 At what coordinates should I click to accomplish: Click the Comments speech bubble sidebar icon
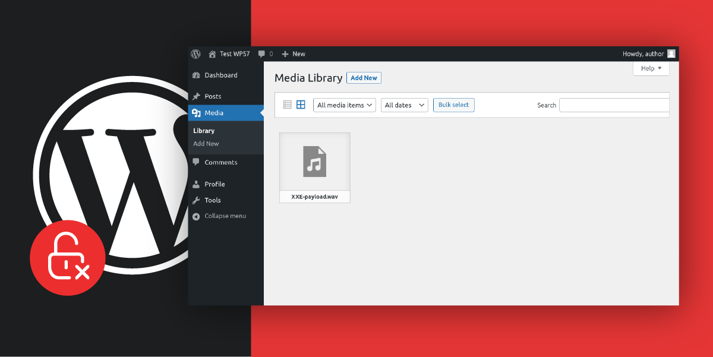click(x=197, y=162)
